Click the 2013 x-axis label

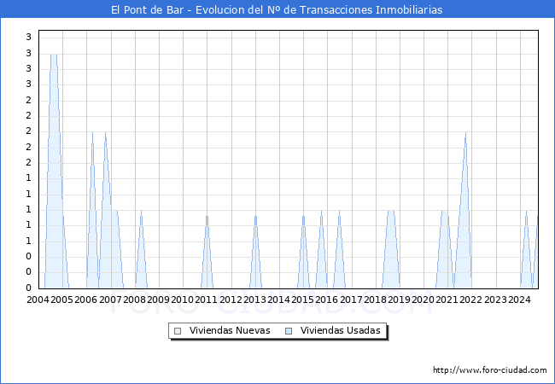click(x=254, y=300)
